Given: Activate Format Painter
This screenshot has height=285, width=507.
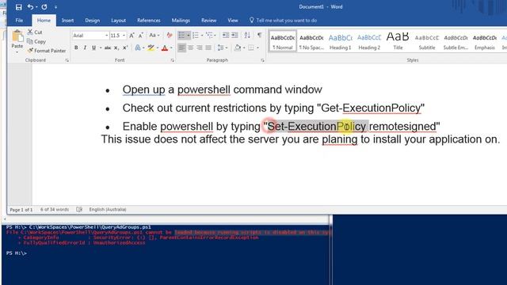Looking at the screenshot, I should point(47,51).
